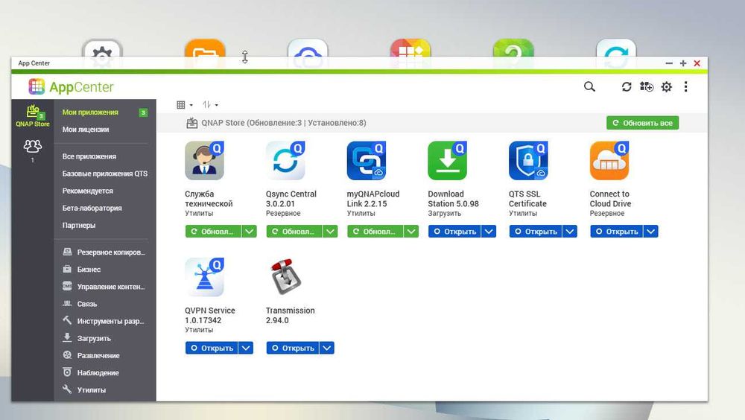Expand dropdown arrow for Qsync Central
745x420 pixels.
pyautogui.click(x=330, y=232)
